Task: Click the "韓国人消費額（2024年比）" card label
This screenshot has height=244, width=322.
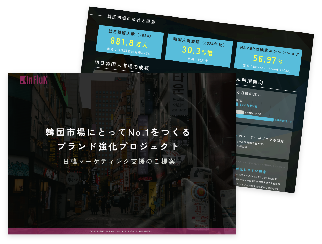Action: pos(199,42)
